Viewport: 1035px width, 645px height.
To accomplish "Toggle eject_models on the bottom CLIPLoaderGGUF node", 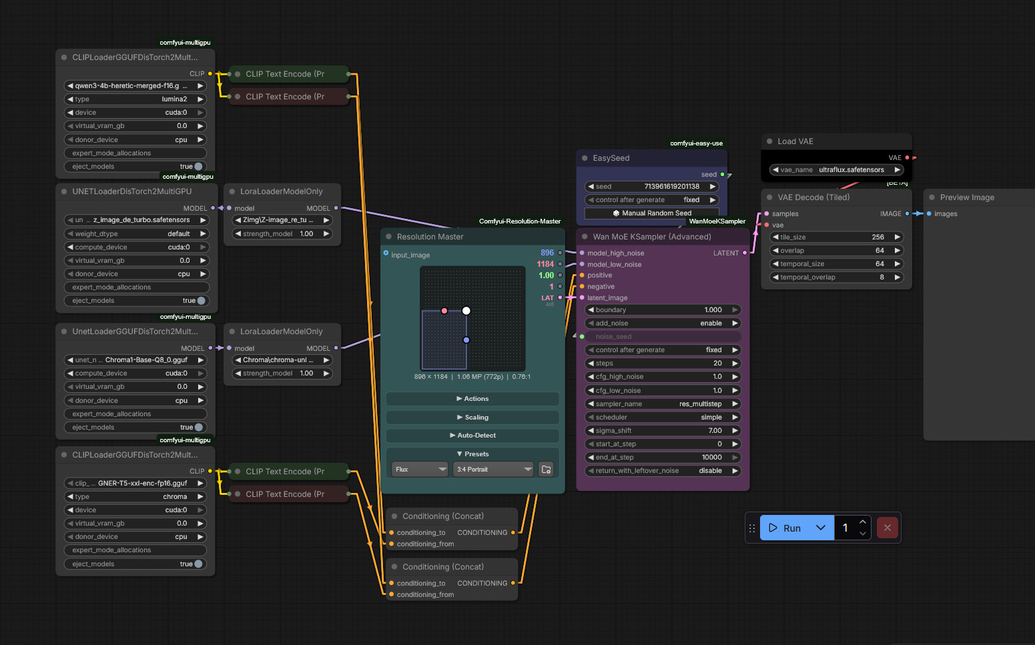I will (x=198, y=564).
